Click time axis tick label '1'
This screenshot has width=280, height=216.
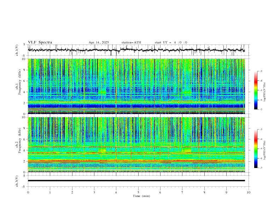pos(50,192)
